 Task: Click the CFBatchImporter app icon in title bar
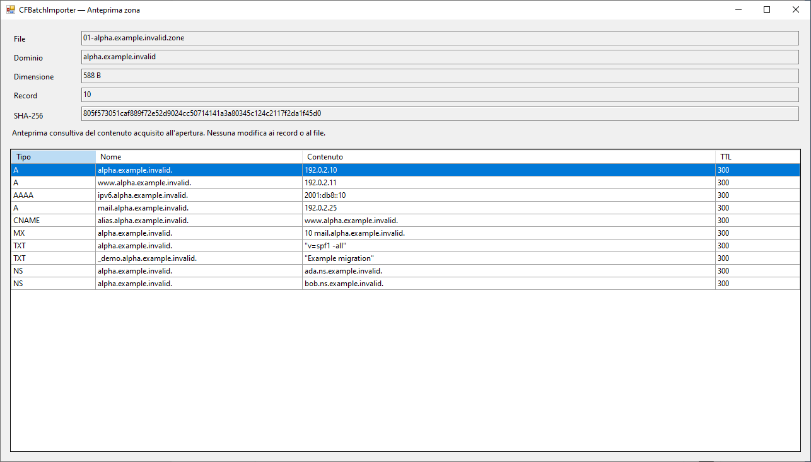click(x=11, y=9)
